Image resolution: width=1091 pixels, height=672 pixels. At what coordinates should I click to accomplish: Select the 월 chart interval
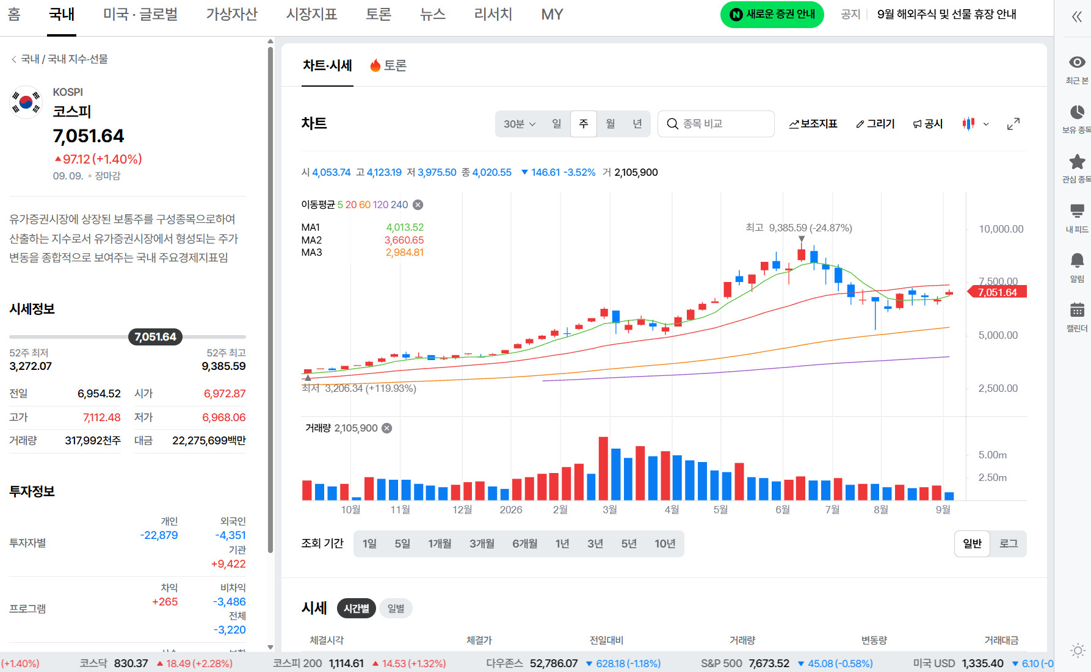point(611,124)
